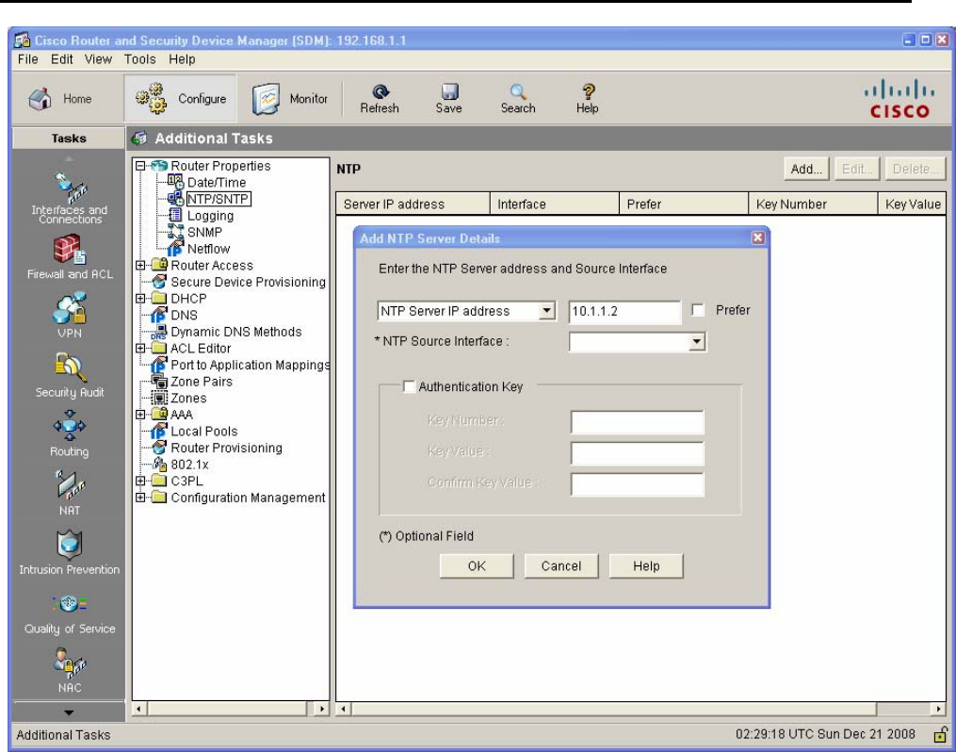
Task: Open Dynamic DNS Methods node
Action: [x=236, y=332]
